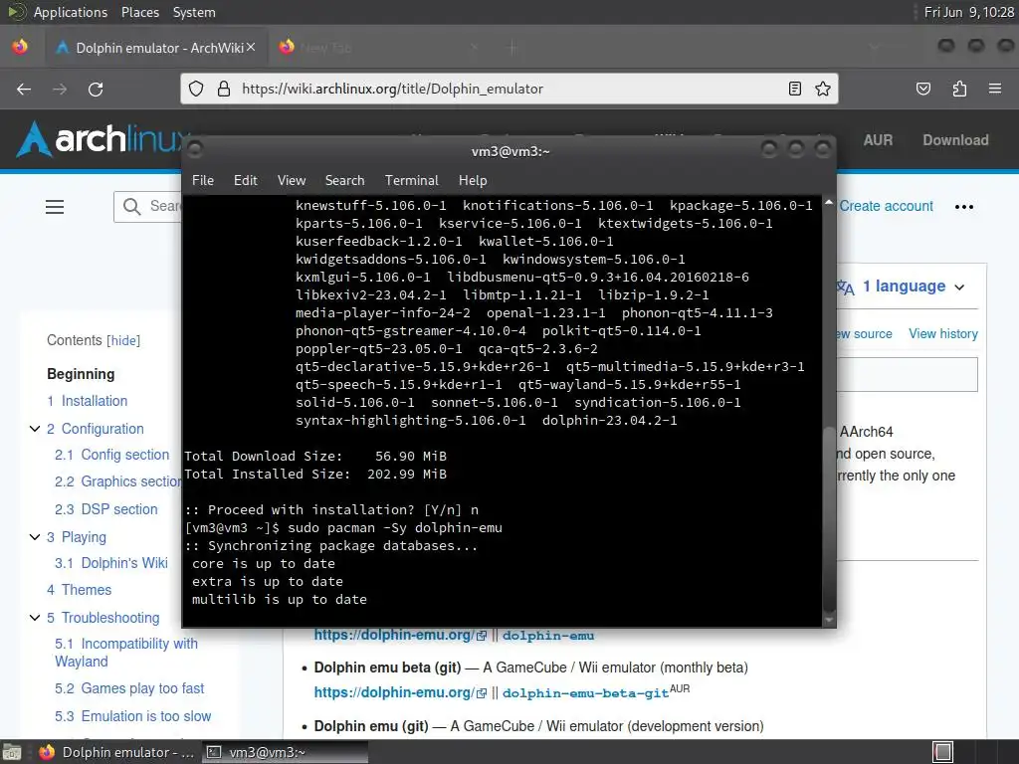Open Pocket save icon in Firefox toolbar
The height and width of the screenshot is (764, 1019).
tap(923, 89)
